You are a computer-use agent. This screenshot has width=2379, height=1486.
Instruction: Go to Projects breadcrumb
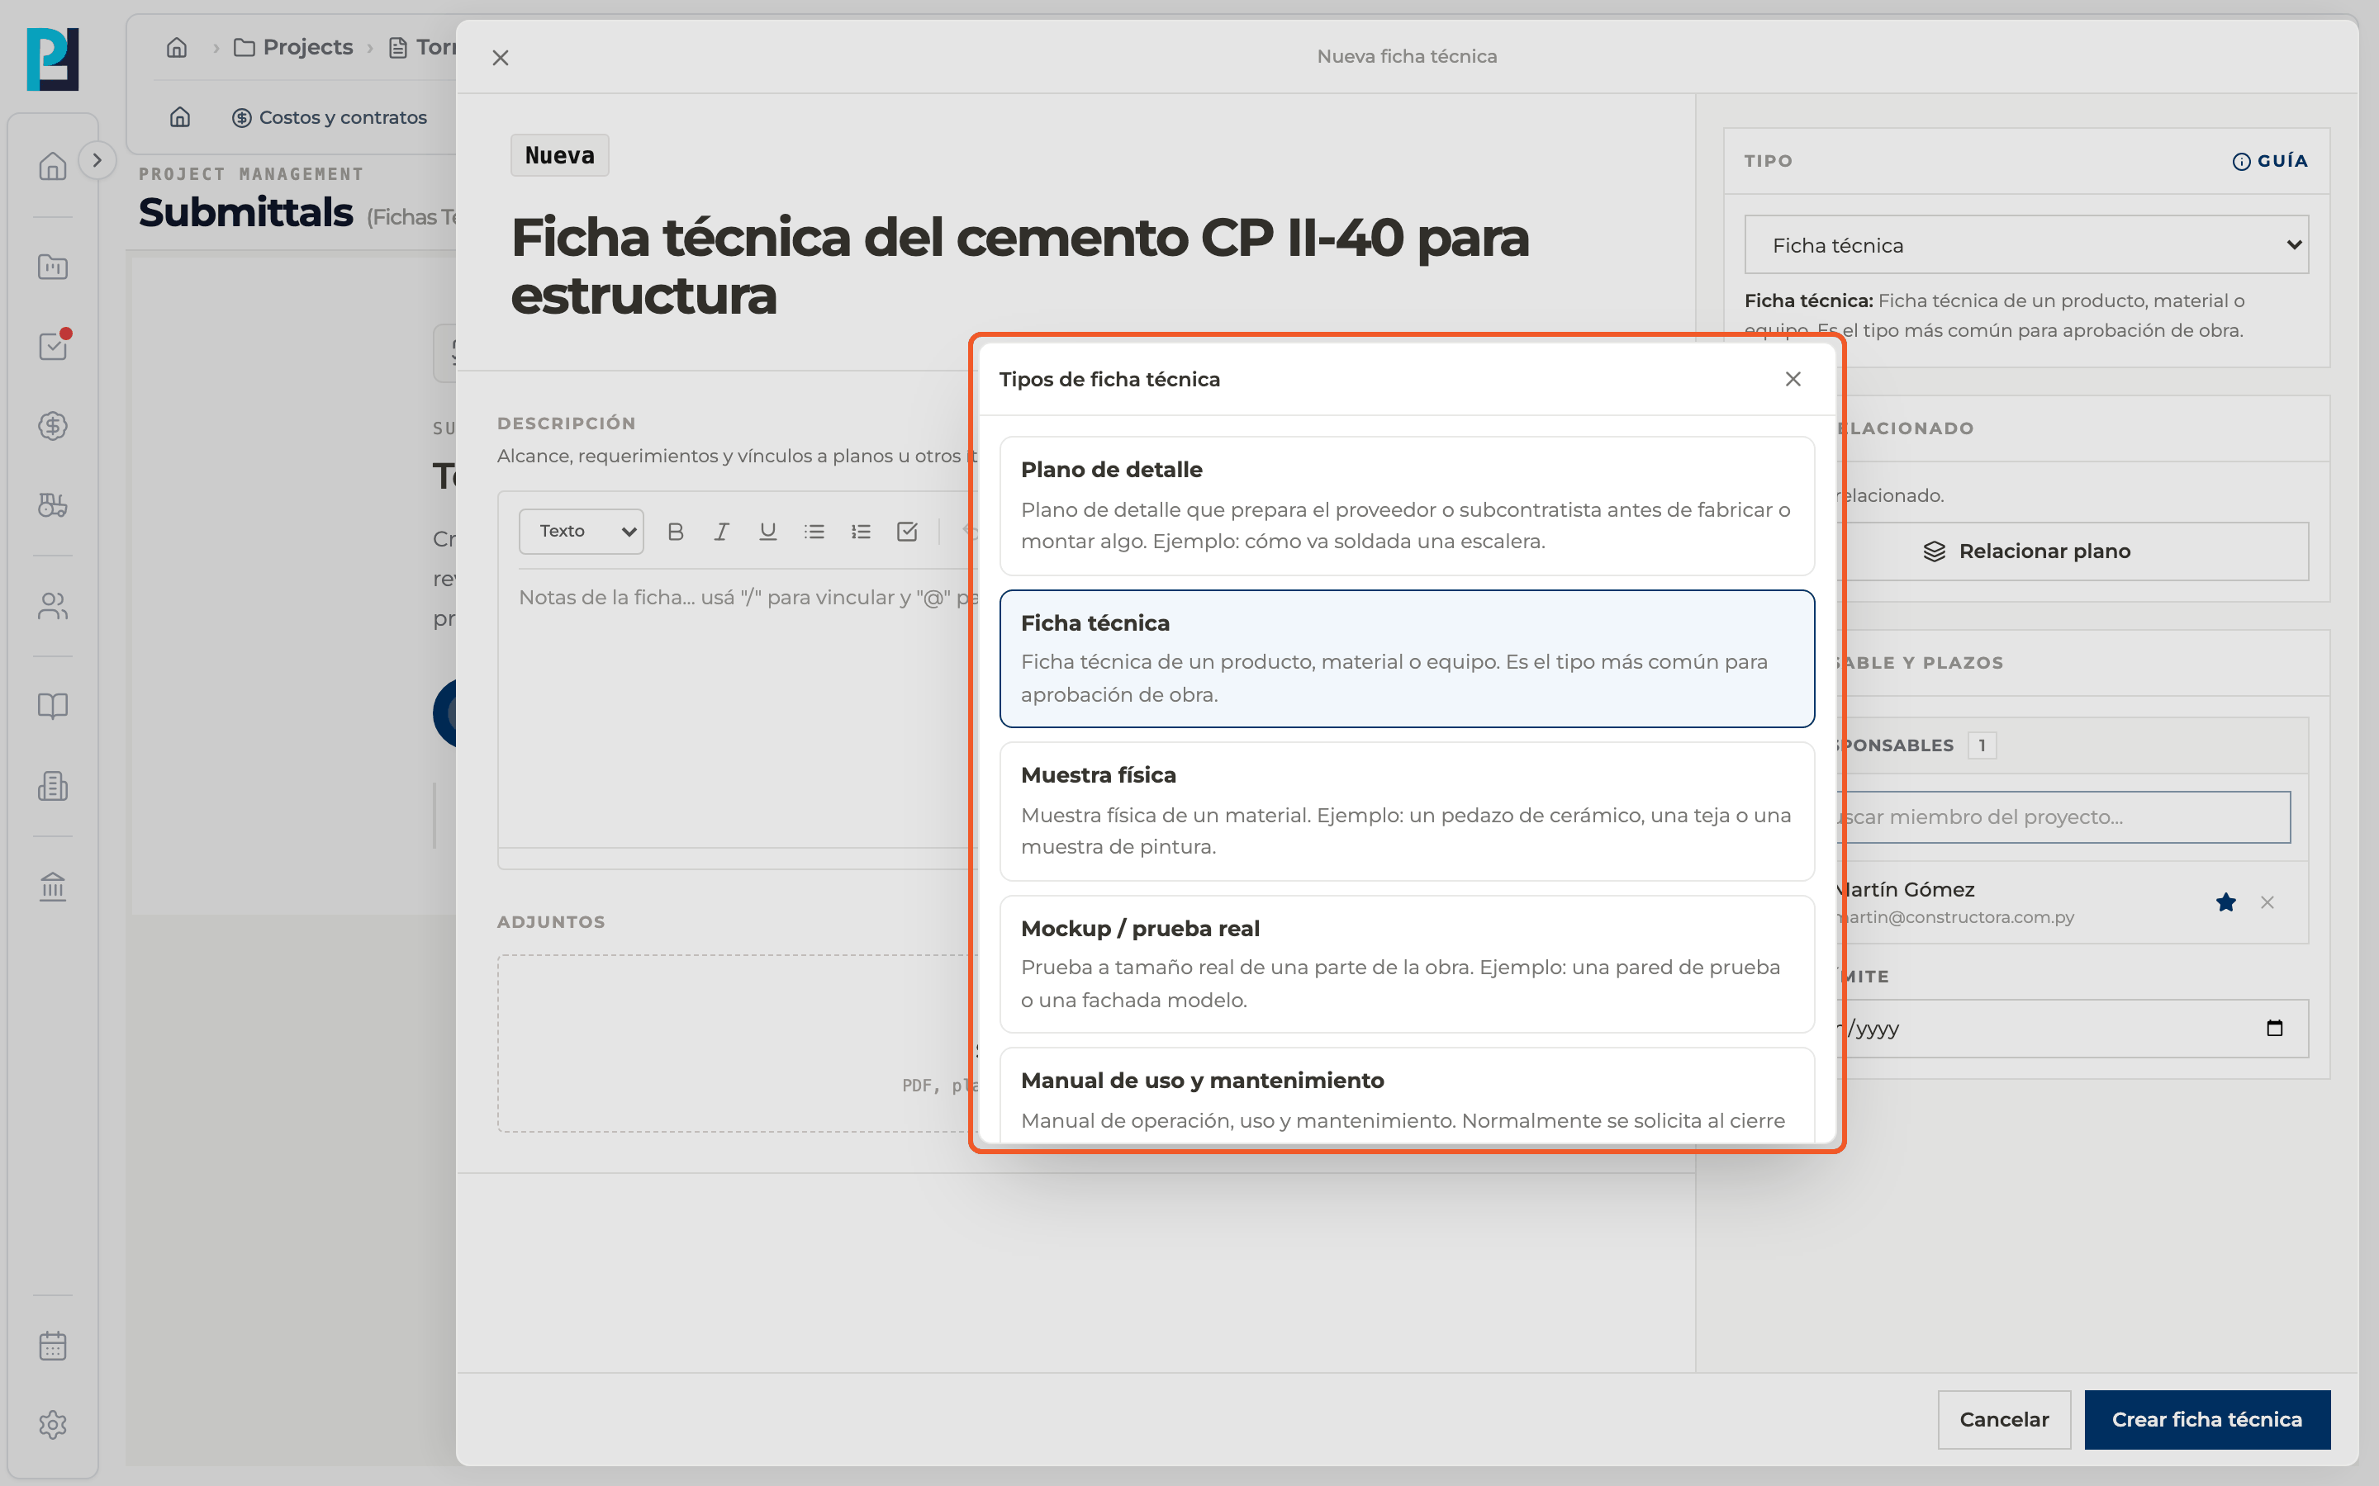tap(293, 47)
